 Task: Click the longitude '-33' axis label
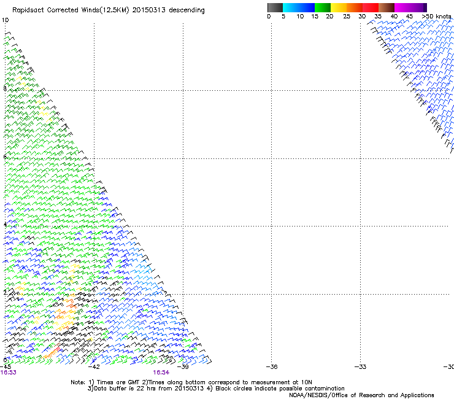[x=360, y=367]
